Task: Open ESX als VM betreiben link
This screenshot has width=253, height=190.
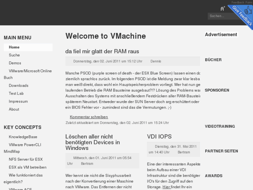Action: (27, 167)
